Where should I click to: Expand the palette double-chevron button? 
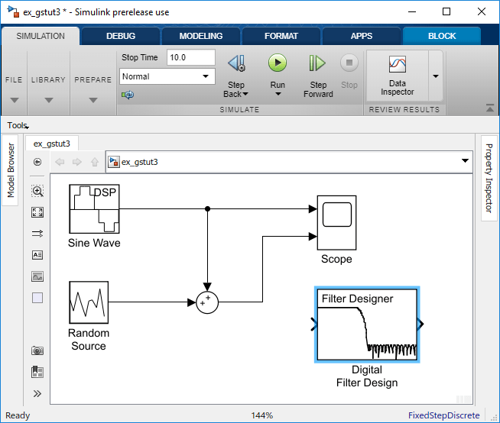click(x=37, y=394)
